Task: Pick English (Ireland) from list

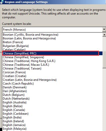Action: pos(52,121)
